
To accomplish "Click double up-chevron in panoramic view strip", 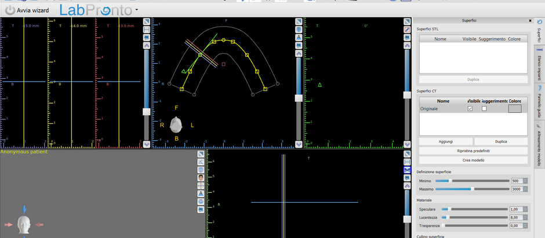I will click(x=408, y=186).
